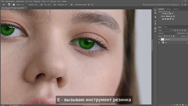Image resolution: width=188 pixels, height=106 pixels.
Task: Switch to the История tab
Action: [165, 27]
